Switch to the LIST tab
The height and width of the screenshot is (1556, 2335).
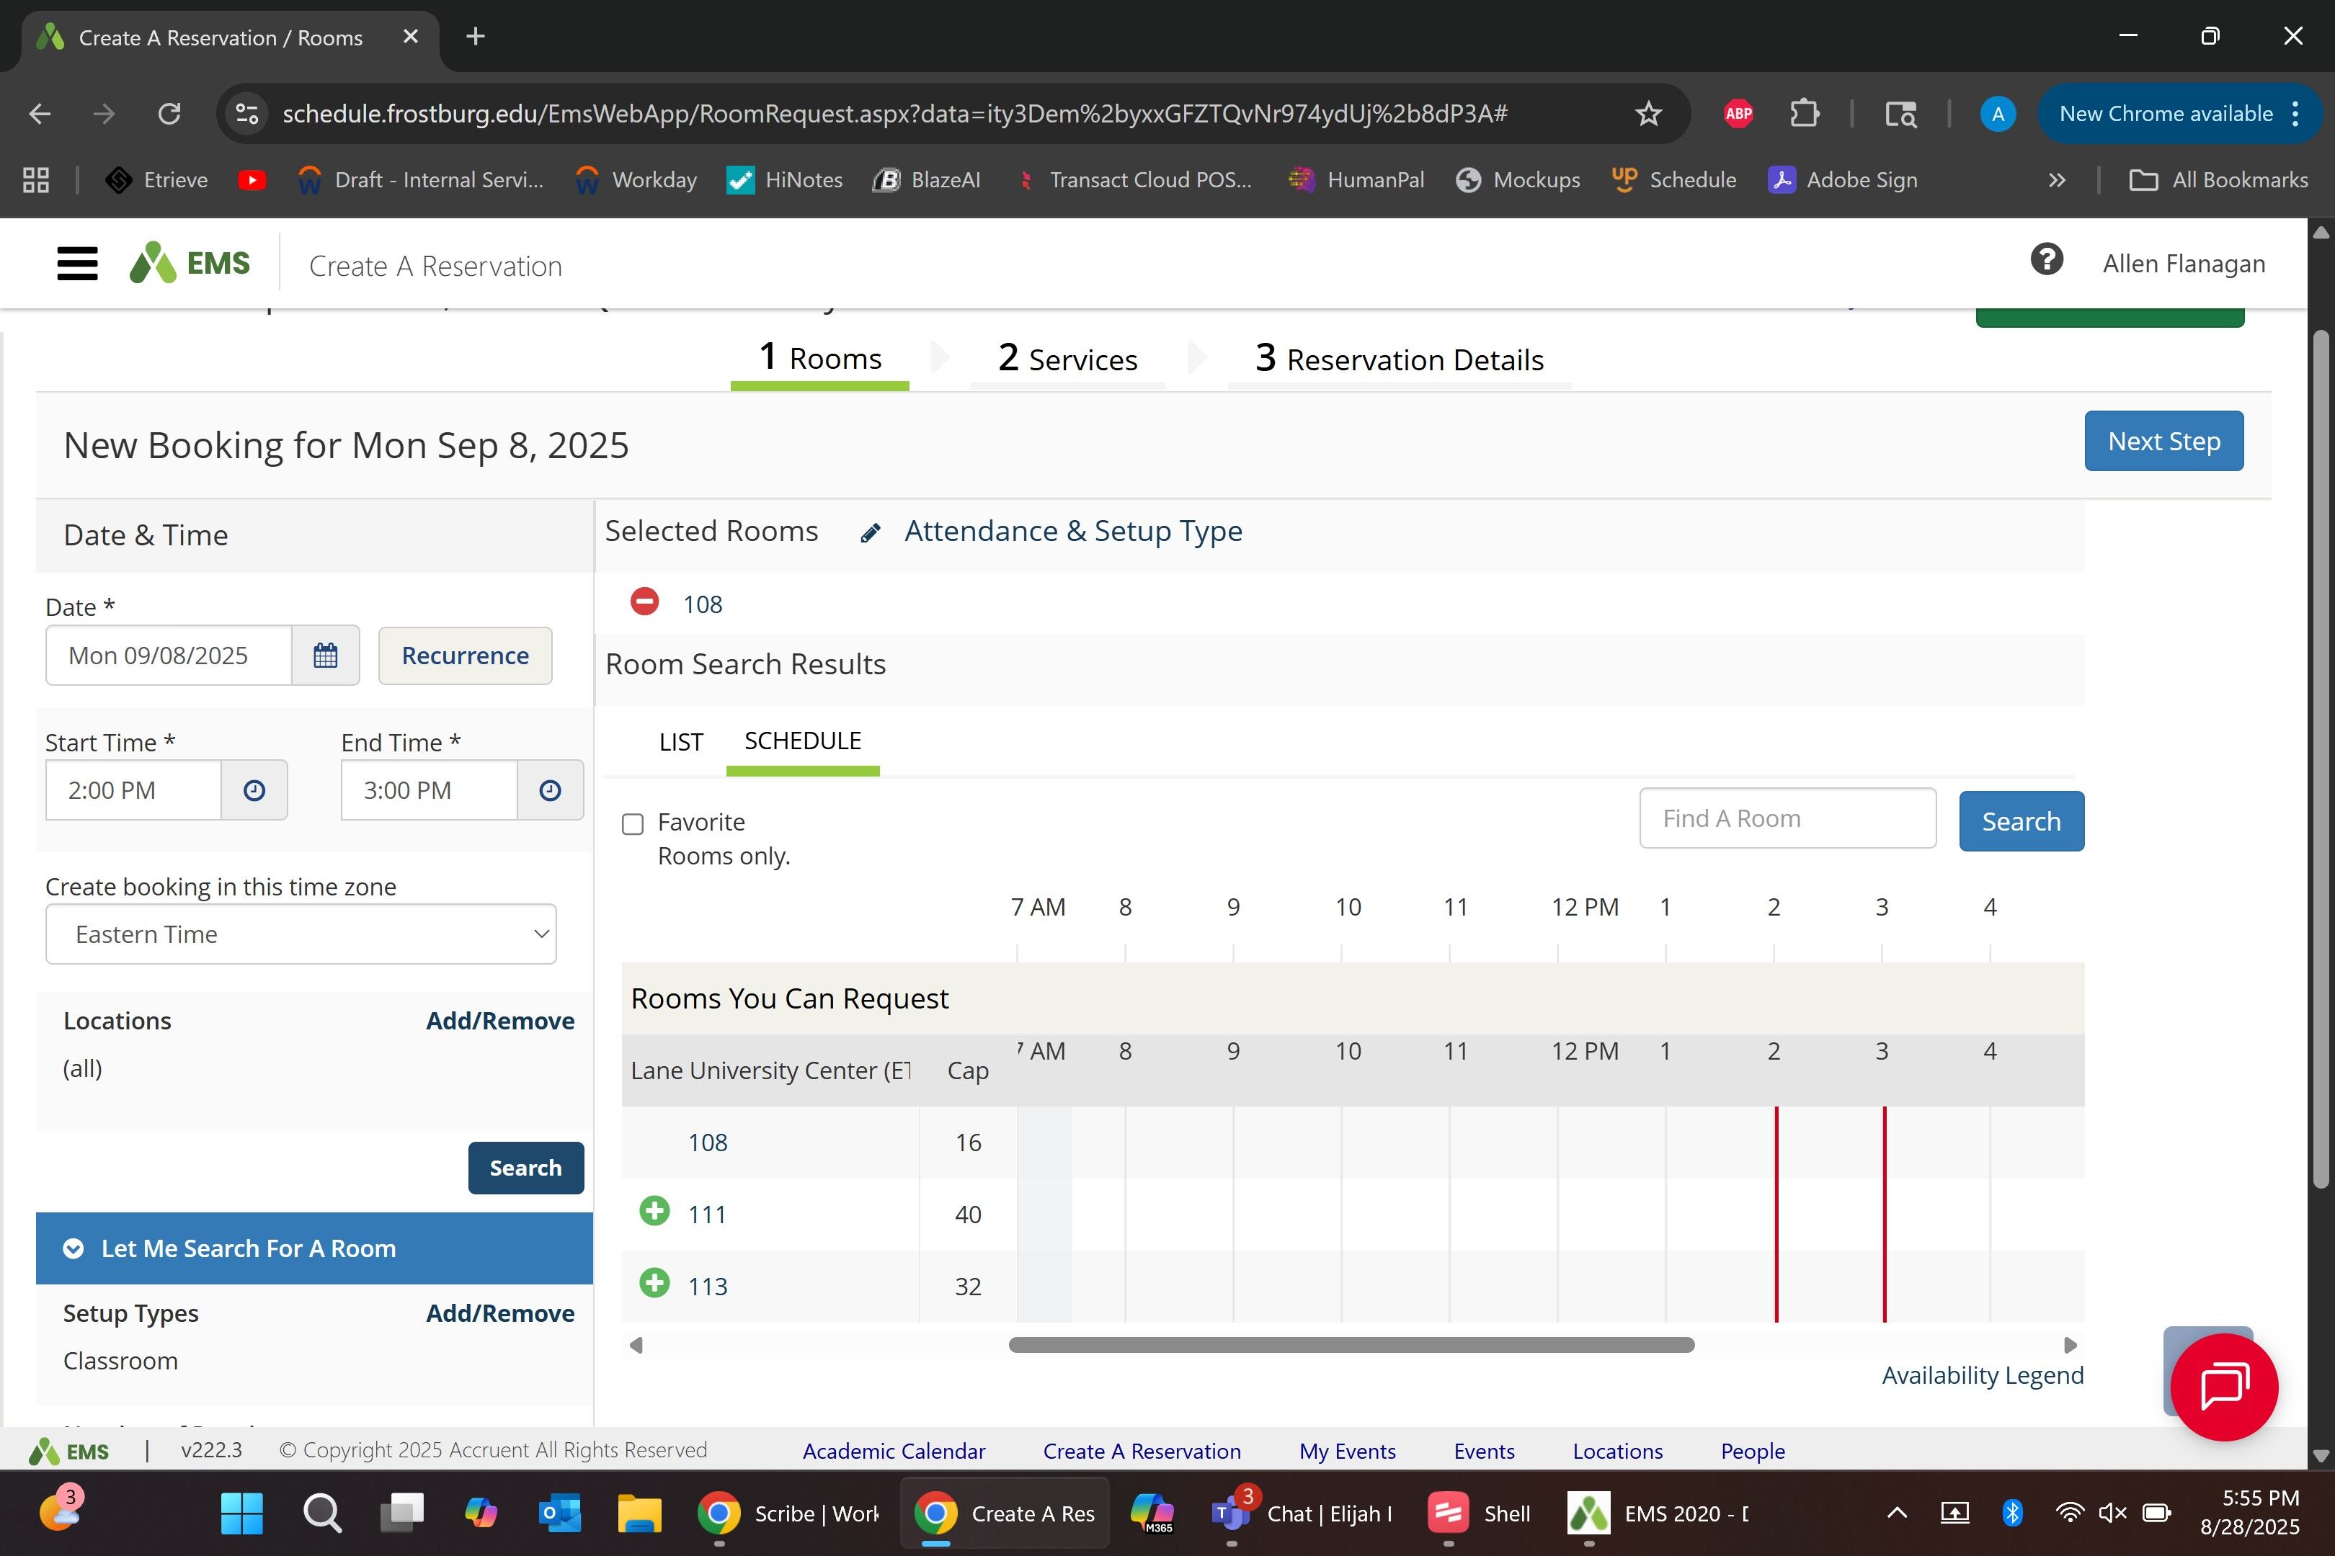[x=681, y=742]
